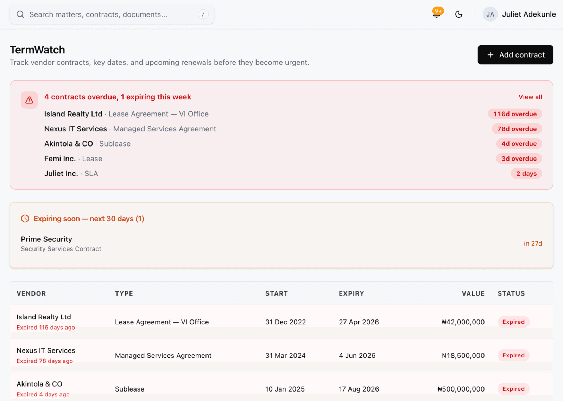
Task: Sort by the EXPIRY column header
Action: tap(352, 293)
